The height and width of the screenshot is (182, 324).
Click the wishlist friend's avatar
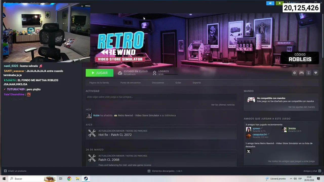249,151
